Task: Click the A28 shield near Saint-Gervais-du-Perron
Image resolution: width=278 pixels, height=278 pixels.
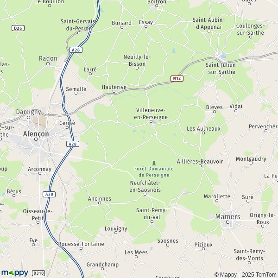Action: point(76,50)
